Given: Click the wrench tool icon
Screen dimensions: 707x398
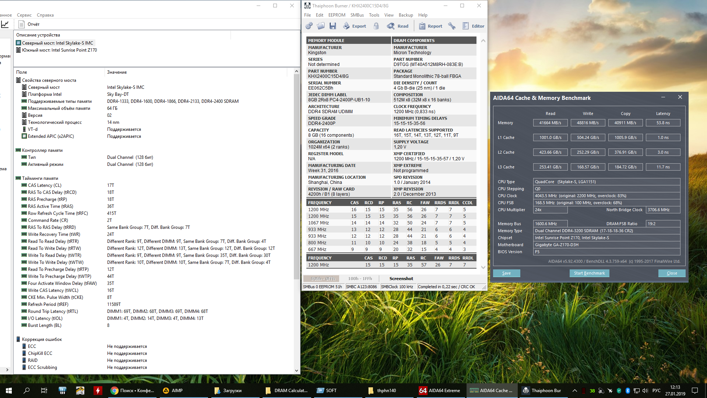Looking at the screenshot, I should 452,26.
